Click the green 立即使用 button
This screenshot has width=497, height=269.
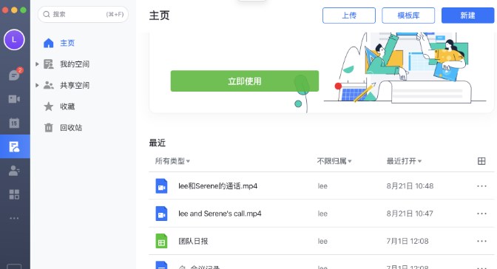(x=244, y=81)
